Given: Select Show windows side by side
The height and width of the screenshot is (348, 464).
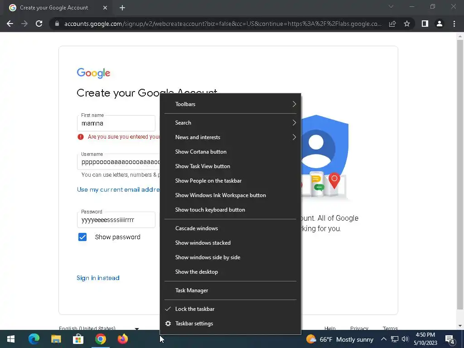Looking at the screenshot, I should 230,257.
